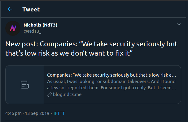The width and height of the screenshot is (188, 122).
Task: Click blank space between the card and timestamp
Action: pyautogui.click(x=93, y=107)
